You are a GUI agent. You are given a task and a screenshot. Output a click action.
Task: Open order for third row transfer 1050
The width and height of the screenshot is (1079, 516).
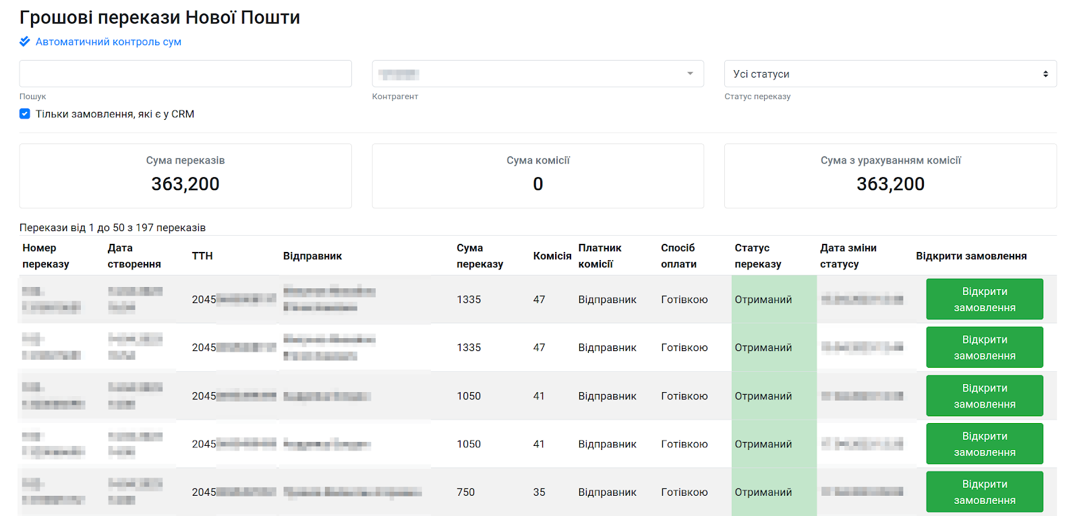tap(985, 395)
